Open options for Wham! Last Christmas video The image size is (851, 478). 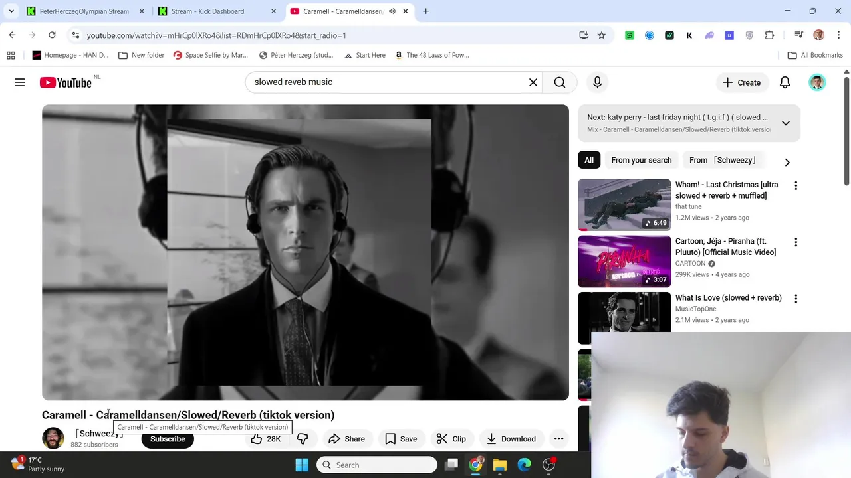tap(796, 186)
